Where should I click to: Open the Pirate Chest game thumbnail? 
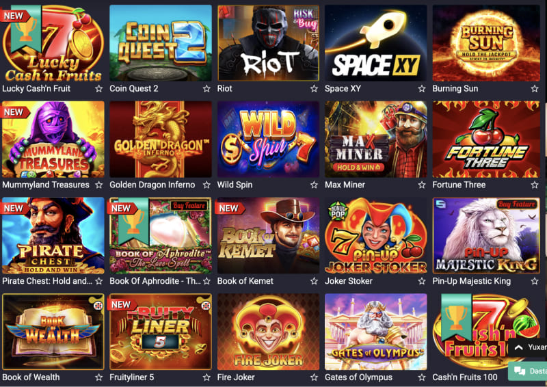coord(53,235)
